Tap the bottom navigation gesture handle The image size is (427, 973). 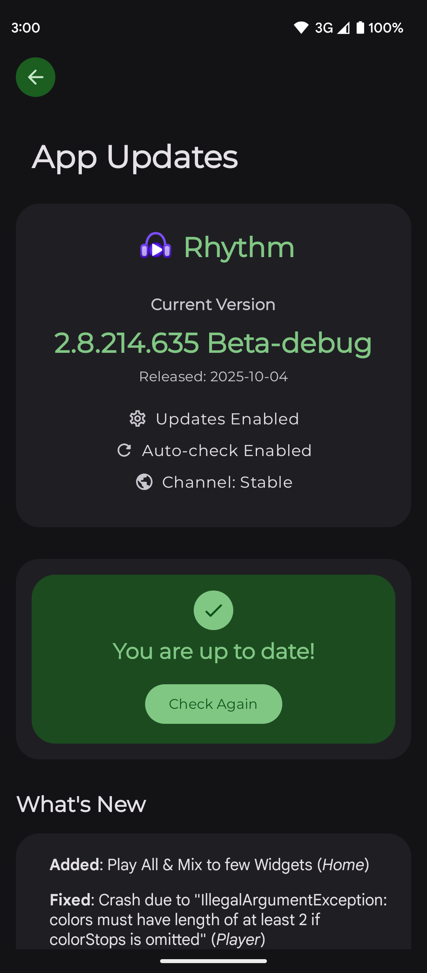213,961
